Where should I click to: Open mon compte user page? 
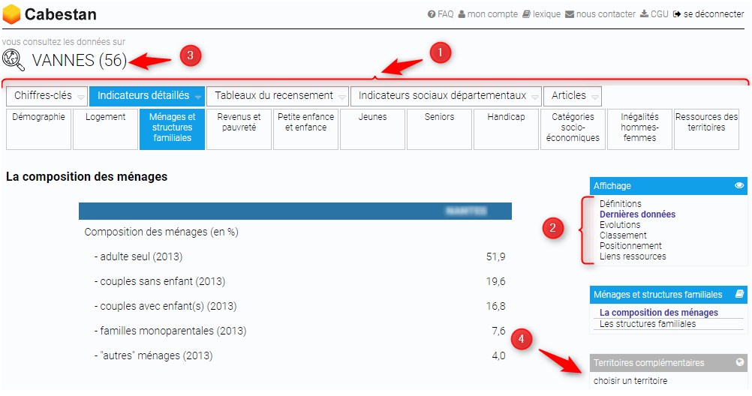pyautogui.click(x=488, y=14)
